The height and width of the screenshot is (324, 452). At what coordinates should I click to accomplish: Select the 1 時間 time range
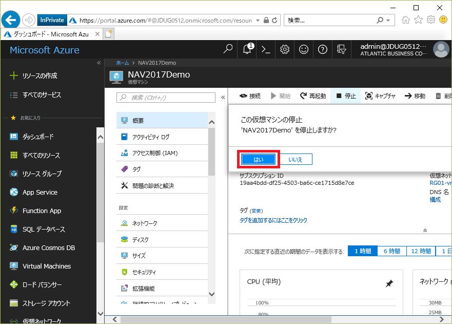(363, 251)
